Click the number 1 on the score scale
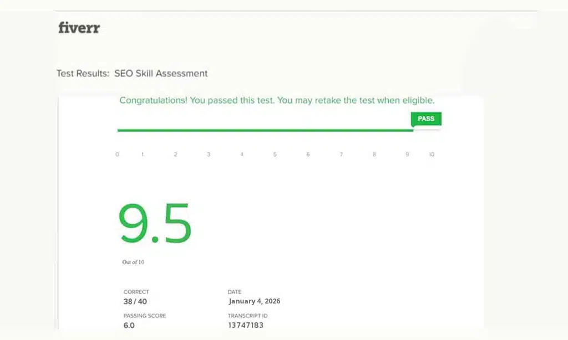 pyautogui.click(x=142, y=154)
